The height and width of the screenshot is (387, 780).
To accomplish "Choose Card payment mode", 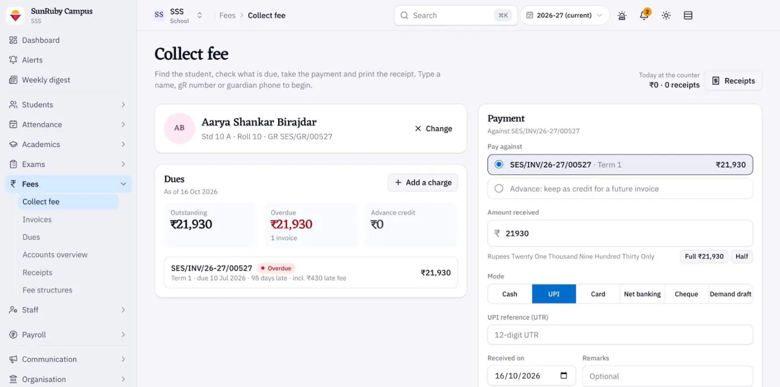I will coord(598,294).
